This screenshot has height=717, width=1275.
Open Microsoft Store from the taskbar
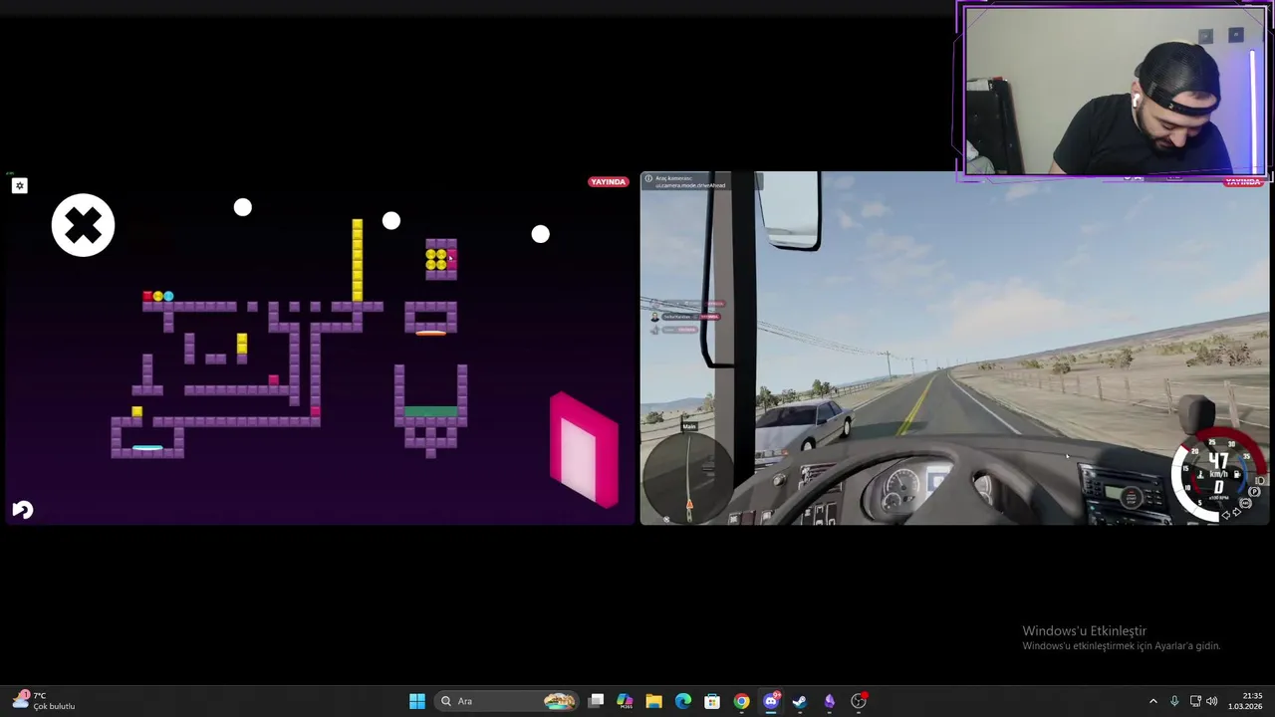712,701
